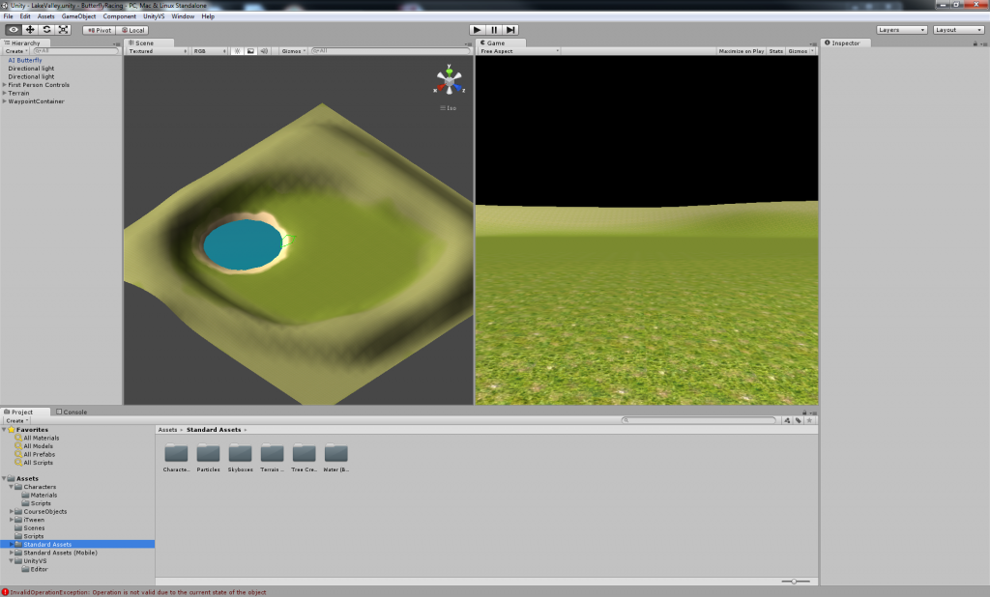Click the Project search field
This screenshot has width=990, height=597.
[x=698, y=420]
